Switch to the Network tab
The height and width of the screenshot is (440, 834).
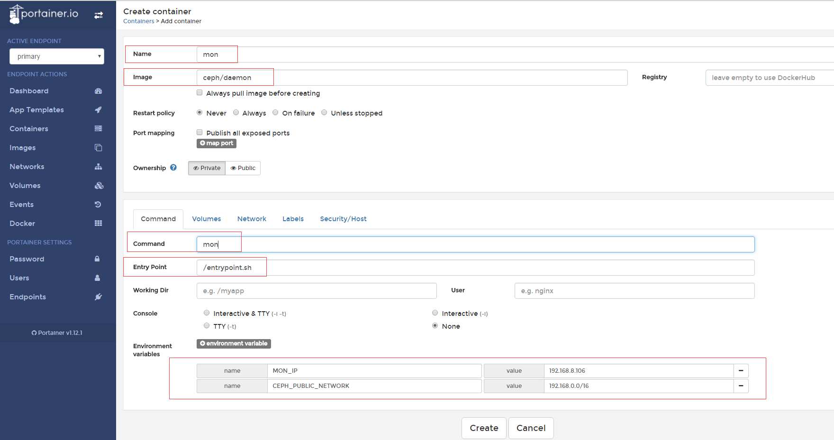click(252, 218)
